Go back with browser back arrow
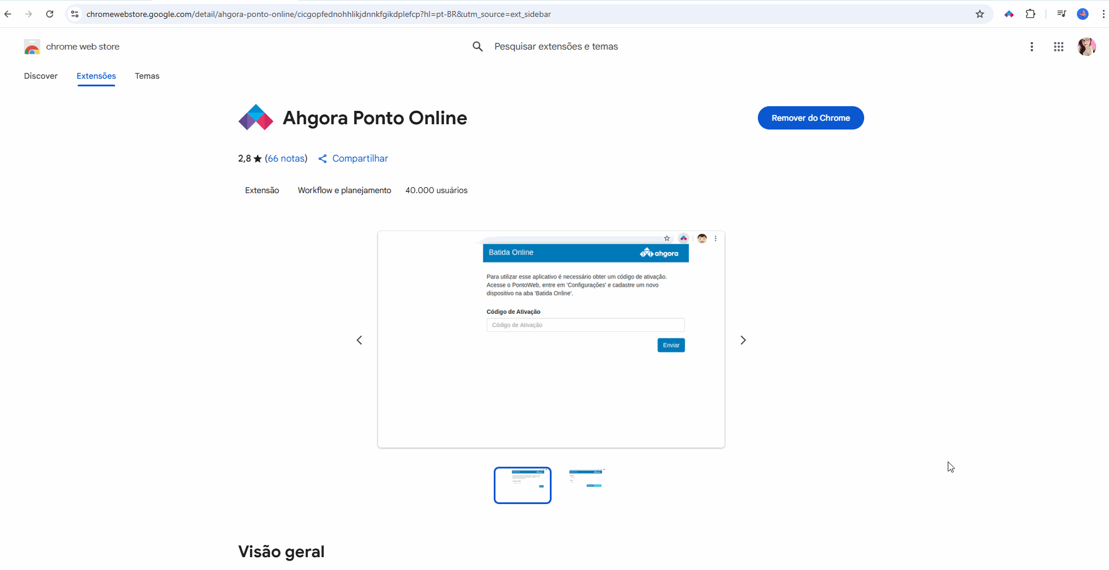 8,14
